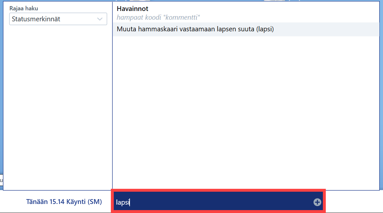Click the plus icon in the search field
Screen dimensions: 383x213
tap(317, 202)
